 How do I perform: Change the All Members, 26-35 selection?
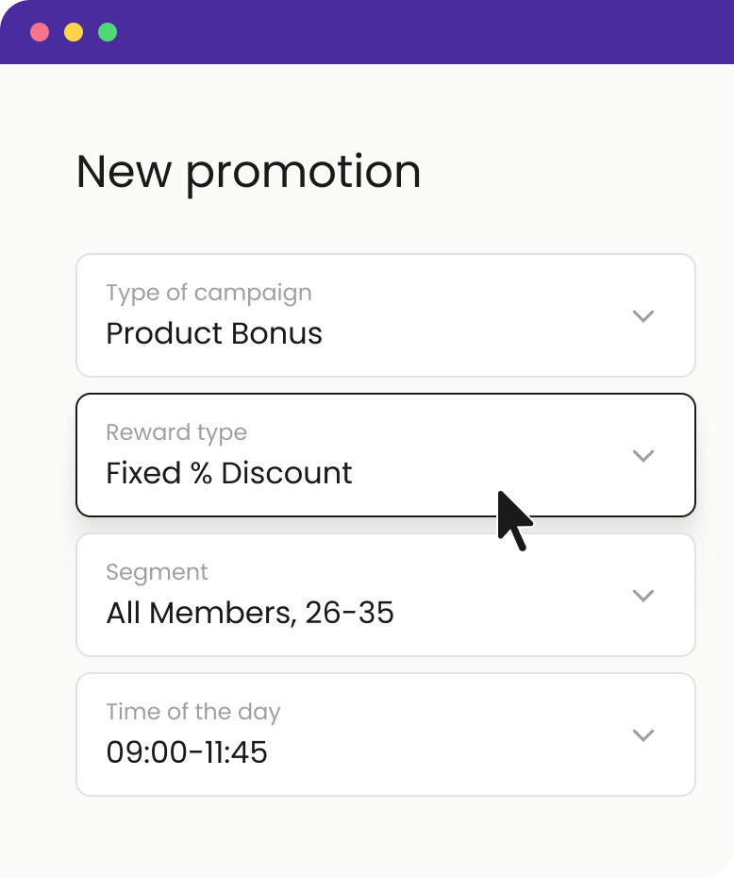tap(250, 613)
